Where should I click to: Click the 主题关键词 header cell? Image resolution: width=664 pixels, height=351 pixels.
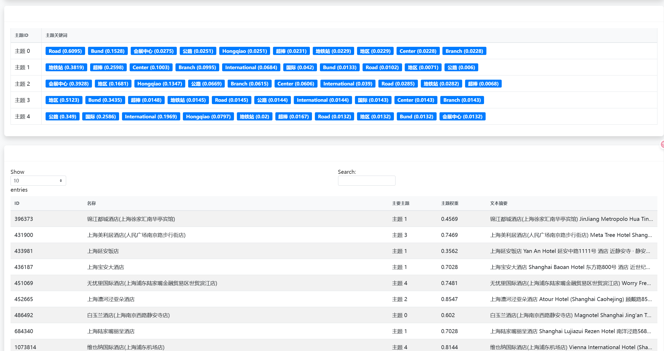[x=56, y=35]
